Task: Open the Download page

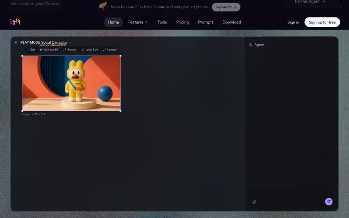Action: pyautogui.click(x=232, y=22)
